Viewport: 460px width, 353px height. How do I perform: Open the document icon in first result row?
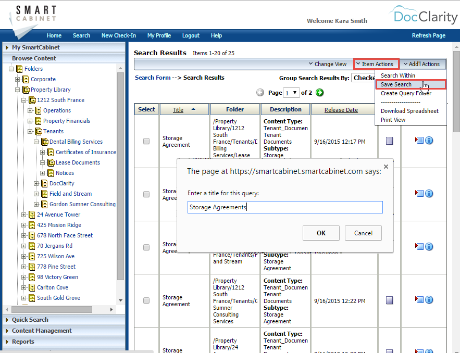click(x=389, y=141)
